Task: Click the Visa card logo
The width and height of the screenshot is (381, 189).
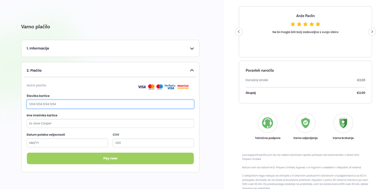Action: point(142,86)
